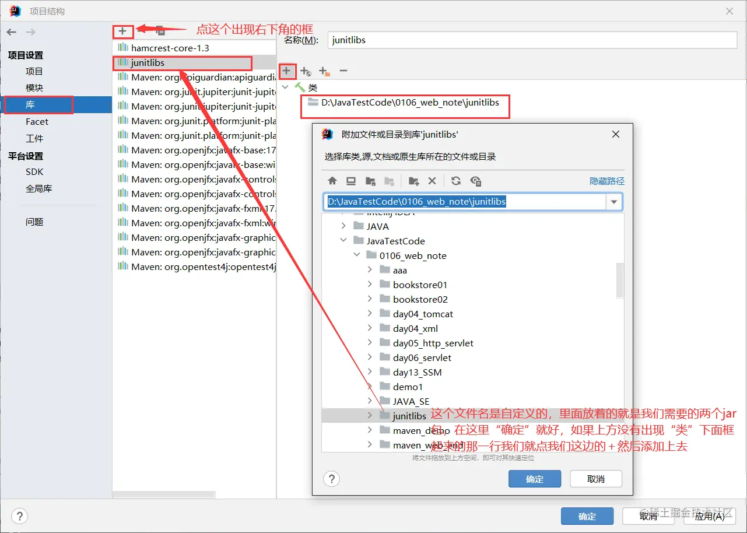Remove the selected root with the minus icon
Image resolution: width=747 pixels, height=533 pixels.
(343, 71)
